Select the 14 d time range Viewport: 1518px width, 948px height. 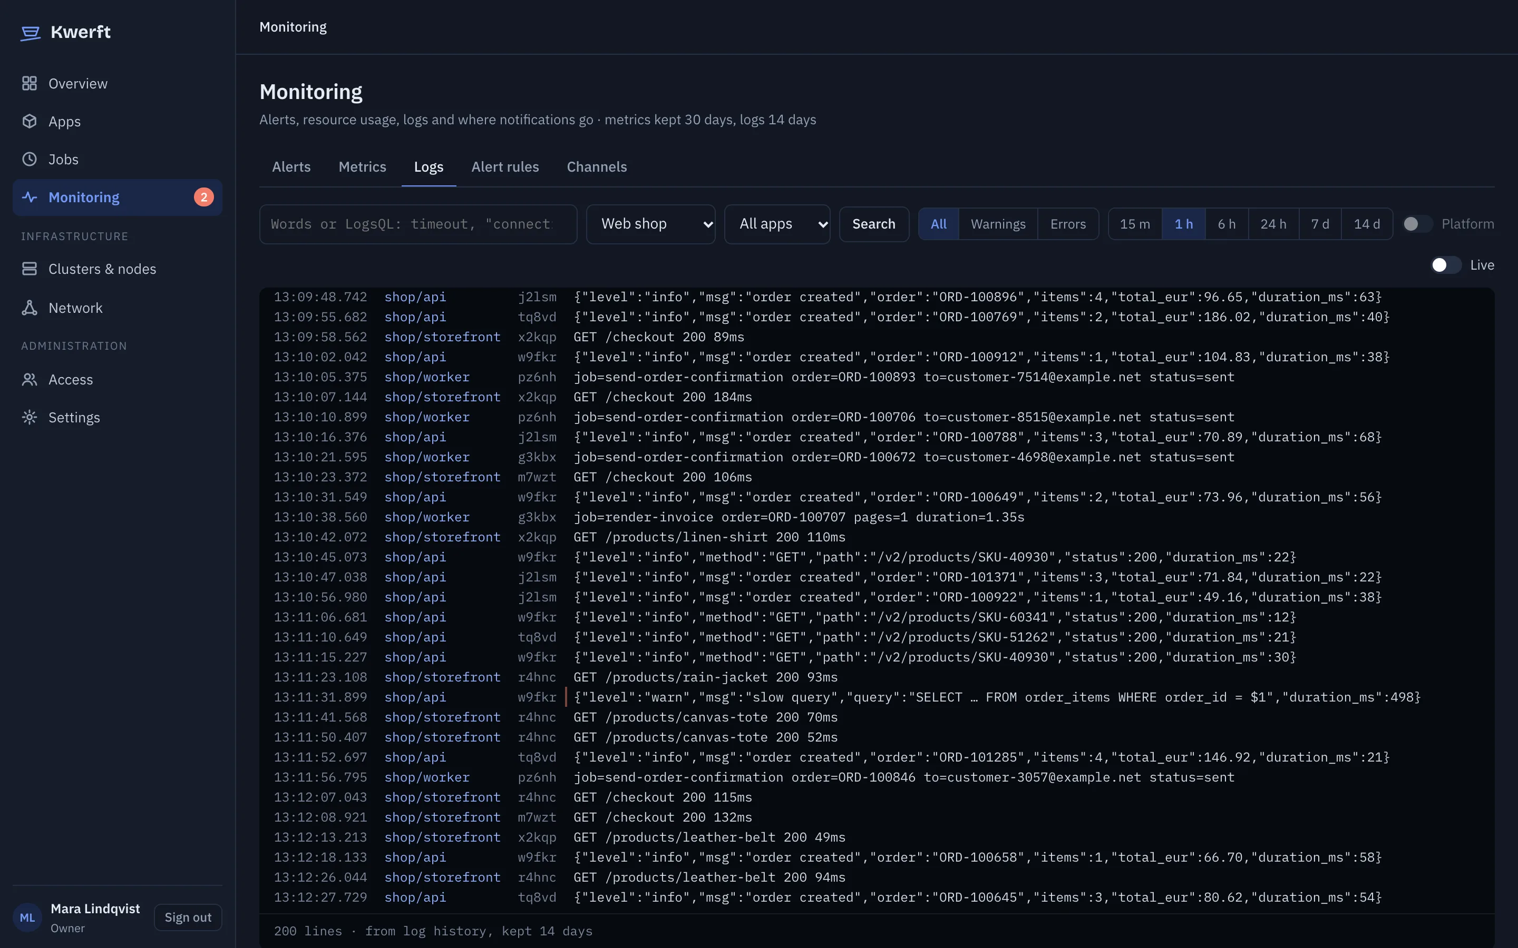(x=1366, y=224)
